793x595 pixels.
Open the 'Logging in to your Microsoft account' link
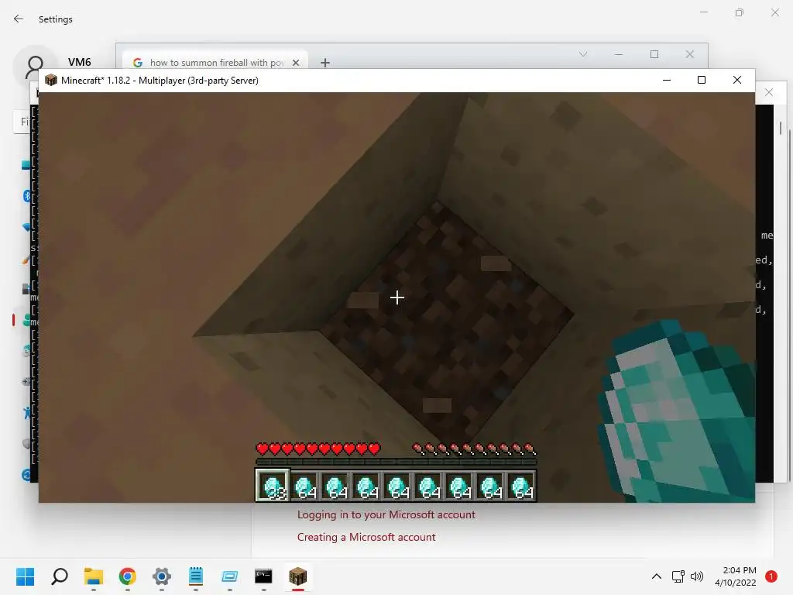[x=386, y=514]
